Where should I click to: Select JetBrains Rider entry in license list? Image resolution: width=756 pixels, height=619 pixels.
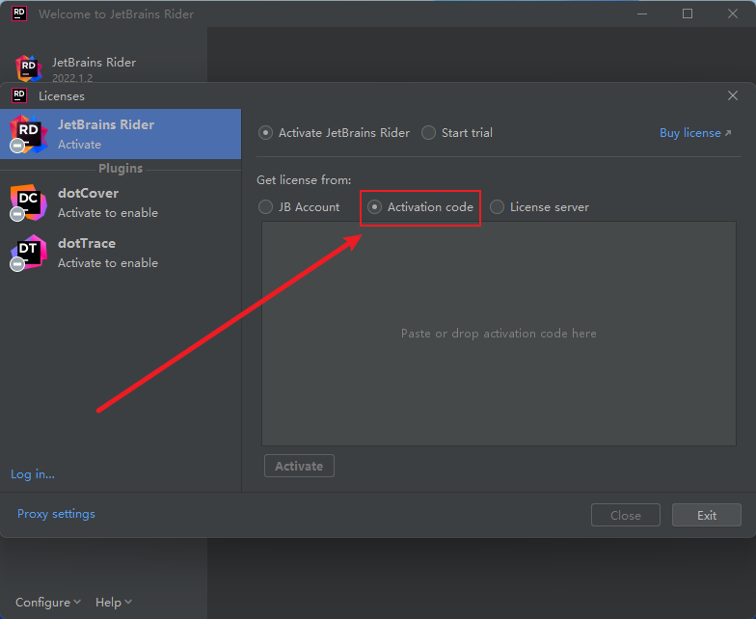(121, 134)
